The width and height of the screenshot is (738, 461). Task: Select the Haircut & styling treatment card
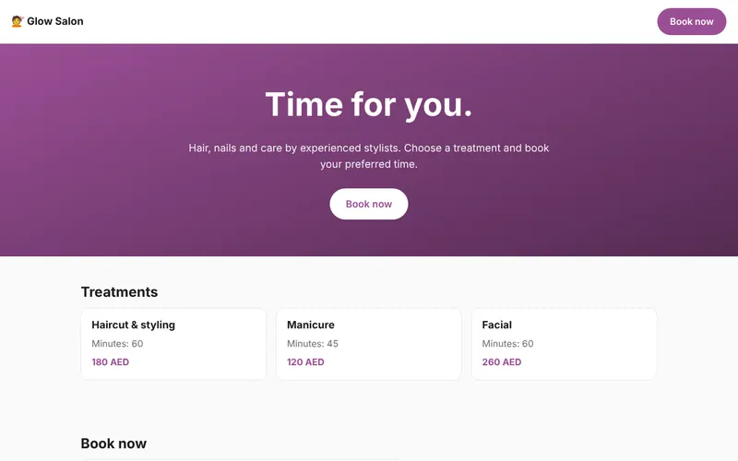pyautogui.click(x=173, y=344)
